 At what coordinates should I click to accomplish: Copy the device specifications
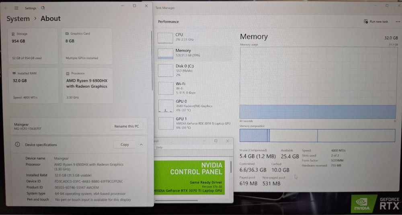pyautogui.click(x=125, y=145)
